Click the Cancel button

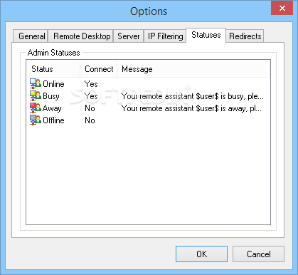coord(258,254)
